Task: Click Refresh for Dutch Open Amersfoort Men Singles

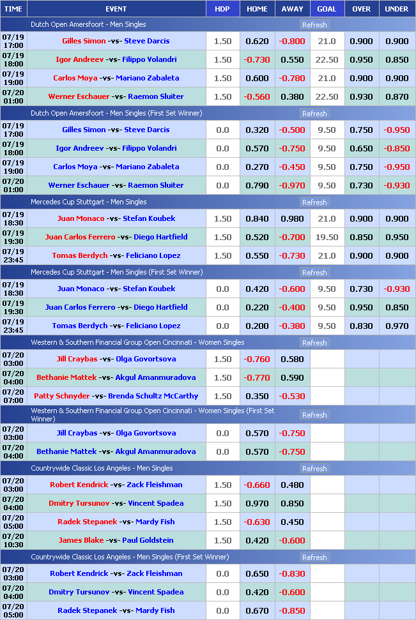Action: [x=314, y=25]
